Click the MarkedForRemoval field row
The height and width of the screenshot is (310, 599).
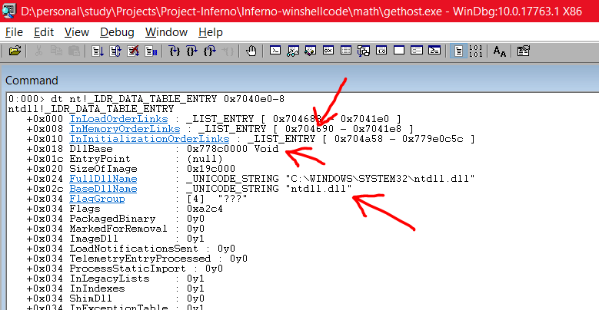pyautogui.click(x=115, y=229)
